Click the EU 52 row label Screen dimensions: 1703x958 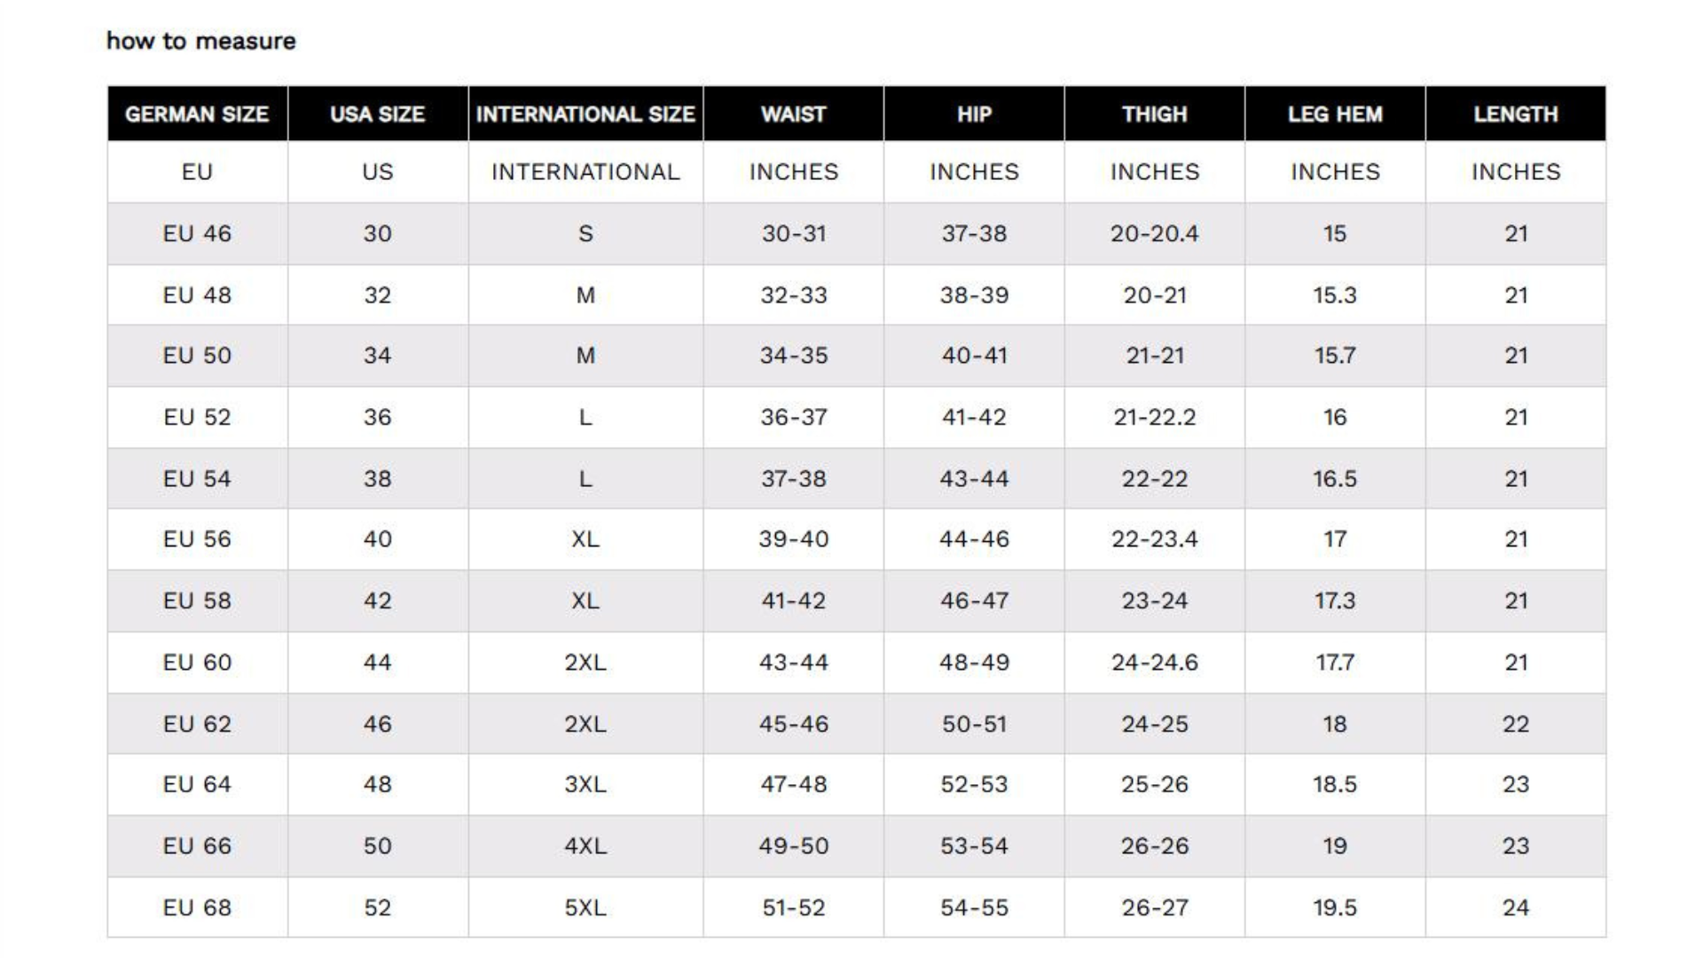click(197, 417)
